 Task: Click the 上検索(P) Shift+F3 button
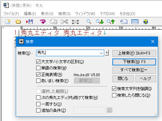click(134, 53)
